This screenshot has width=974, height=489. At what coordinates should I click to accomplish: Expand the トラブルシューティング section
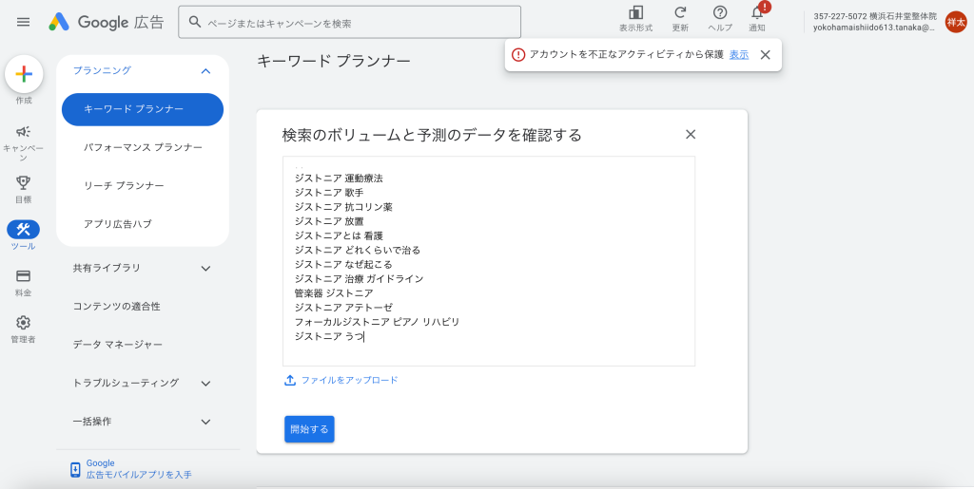pyautogui.click(x=205, y=383)
